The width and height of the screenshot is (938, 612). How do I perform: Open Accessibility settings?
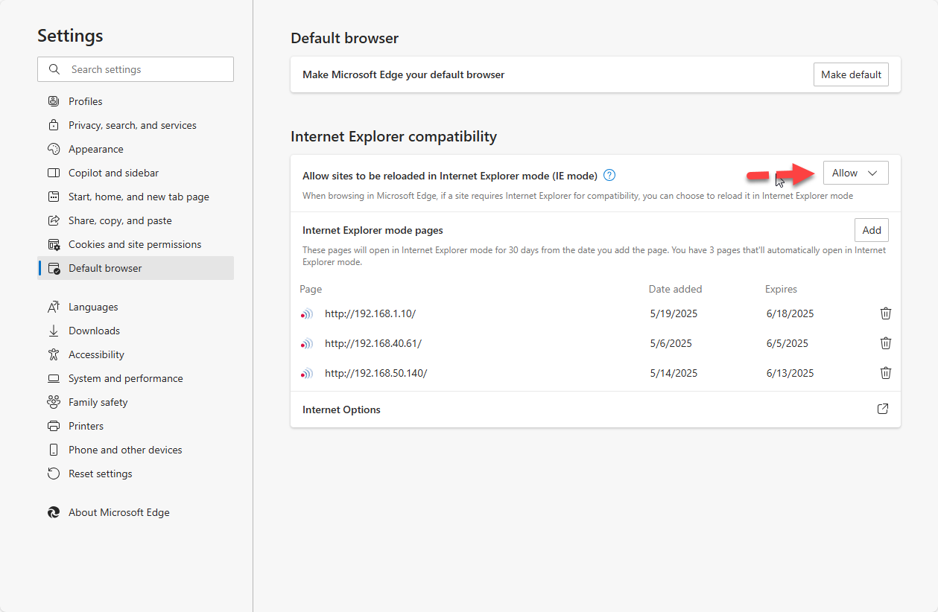[136, 354]
